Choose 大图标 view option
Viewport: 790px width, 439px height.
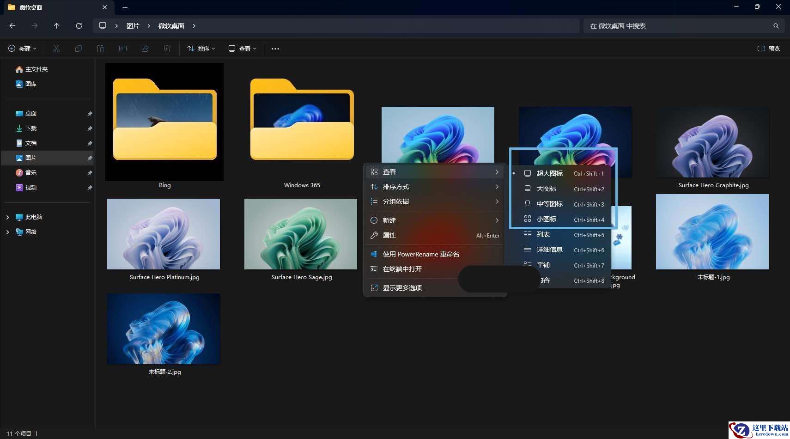click(564, 189)
